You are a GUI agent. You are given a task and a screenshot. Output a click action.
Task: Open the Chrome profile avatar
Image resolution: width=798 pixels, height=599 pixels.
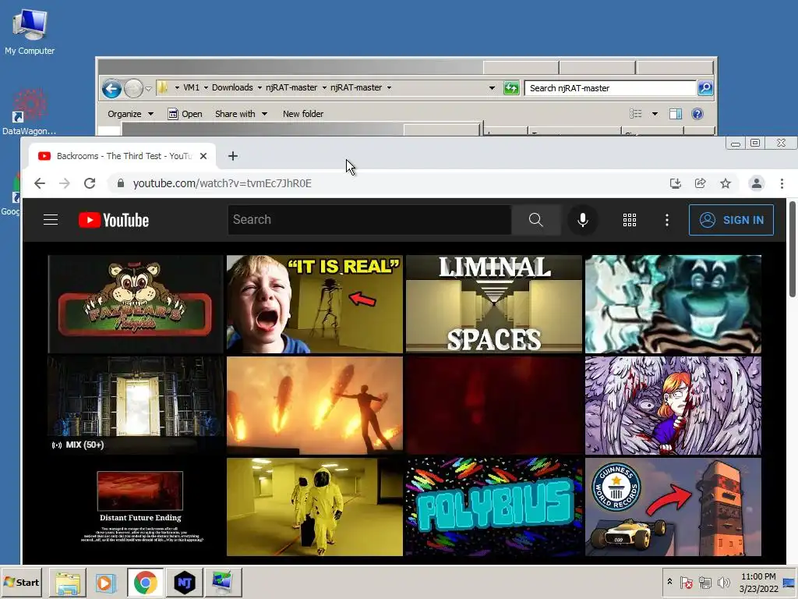[757, 183]
